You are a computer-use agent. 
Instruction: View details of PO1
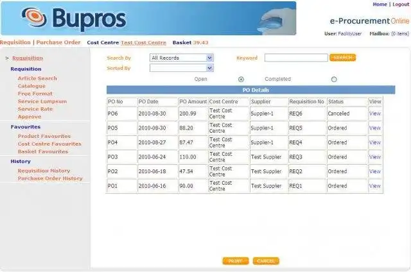[x=374, y=186]
